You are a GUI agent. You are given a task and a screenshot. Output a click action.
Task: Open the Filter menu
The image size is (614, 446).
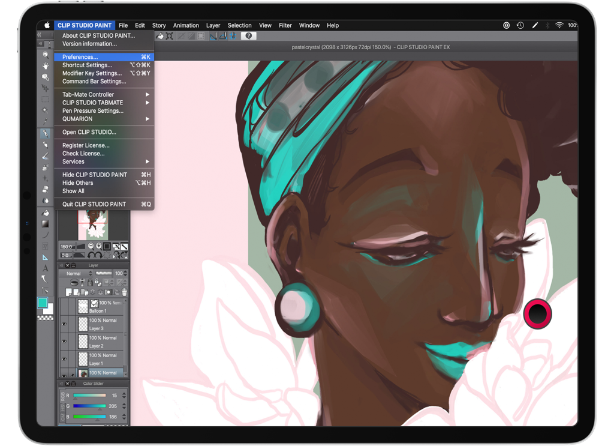(285, 25)
